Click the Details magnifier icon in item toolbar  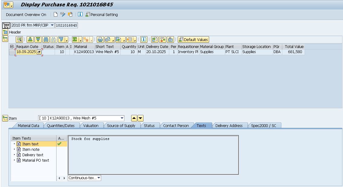pyautogui.click(x=19, y=40)
